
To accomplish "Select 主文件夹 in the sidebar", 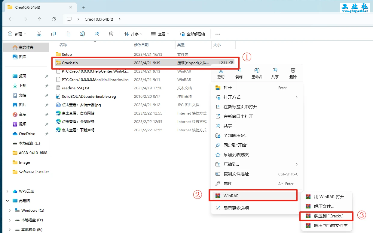I will tap(26, 47).
